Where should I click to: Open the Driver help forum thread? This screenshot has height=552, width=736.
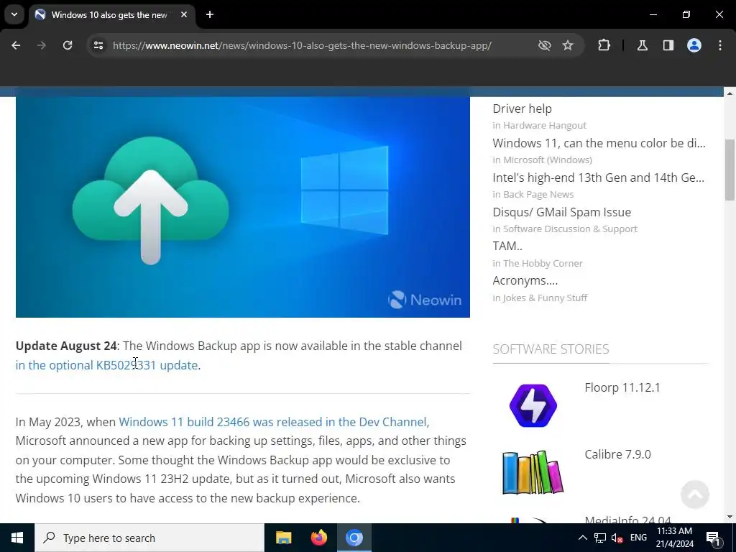(522, 109)
